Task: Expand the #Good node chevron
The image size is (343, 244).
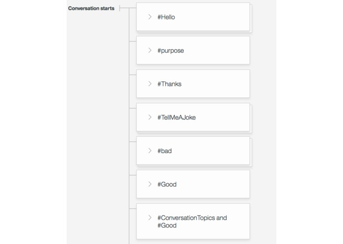Action: [x=150, y=184]
